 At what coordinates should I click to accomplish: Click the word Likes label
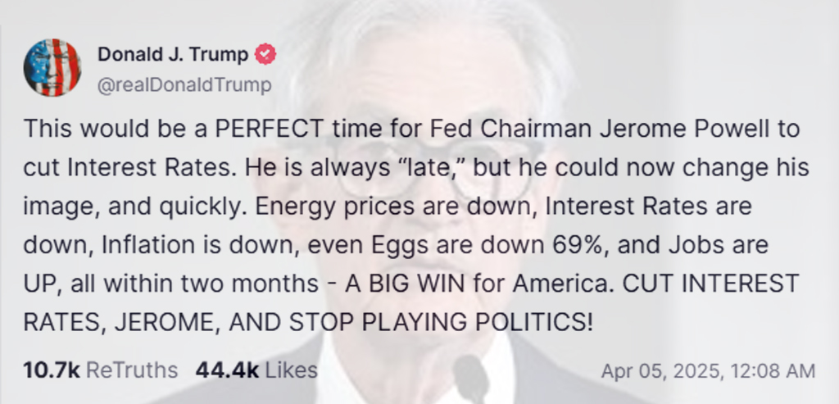pos(290,370)
